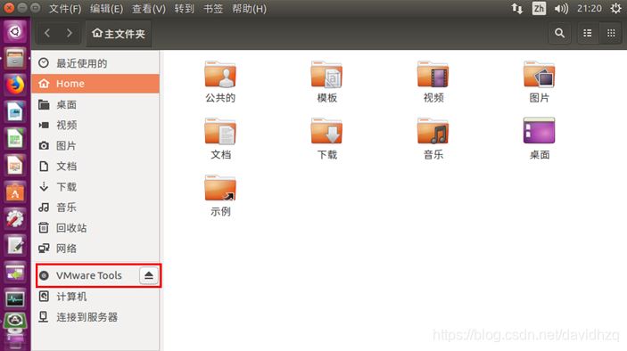The width and height of the screenshot is (627, 351).
Task: Switch to icon grid view
Action: (x=611, y=33)
